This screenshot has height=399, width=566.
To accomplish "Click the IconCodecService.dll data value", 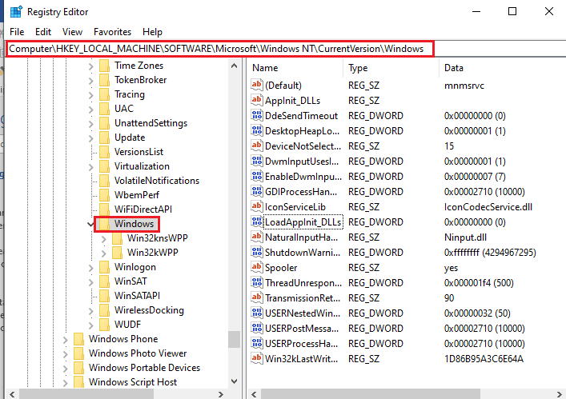I will 488,207.
